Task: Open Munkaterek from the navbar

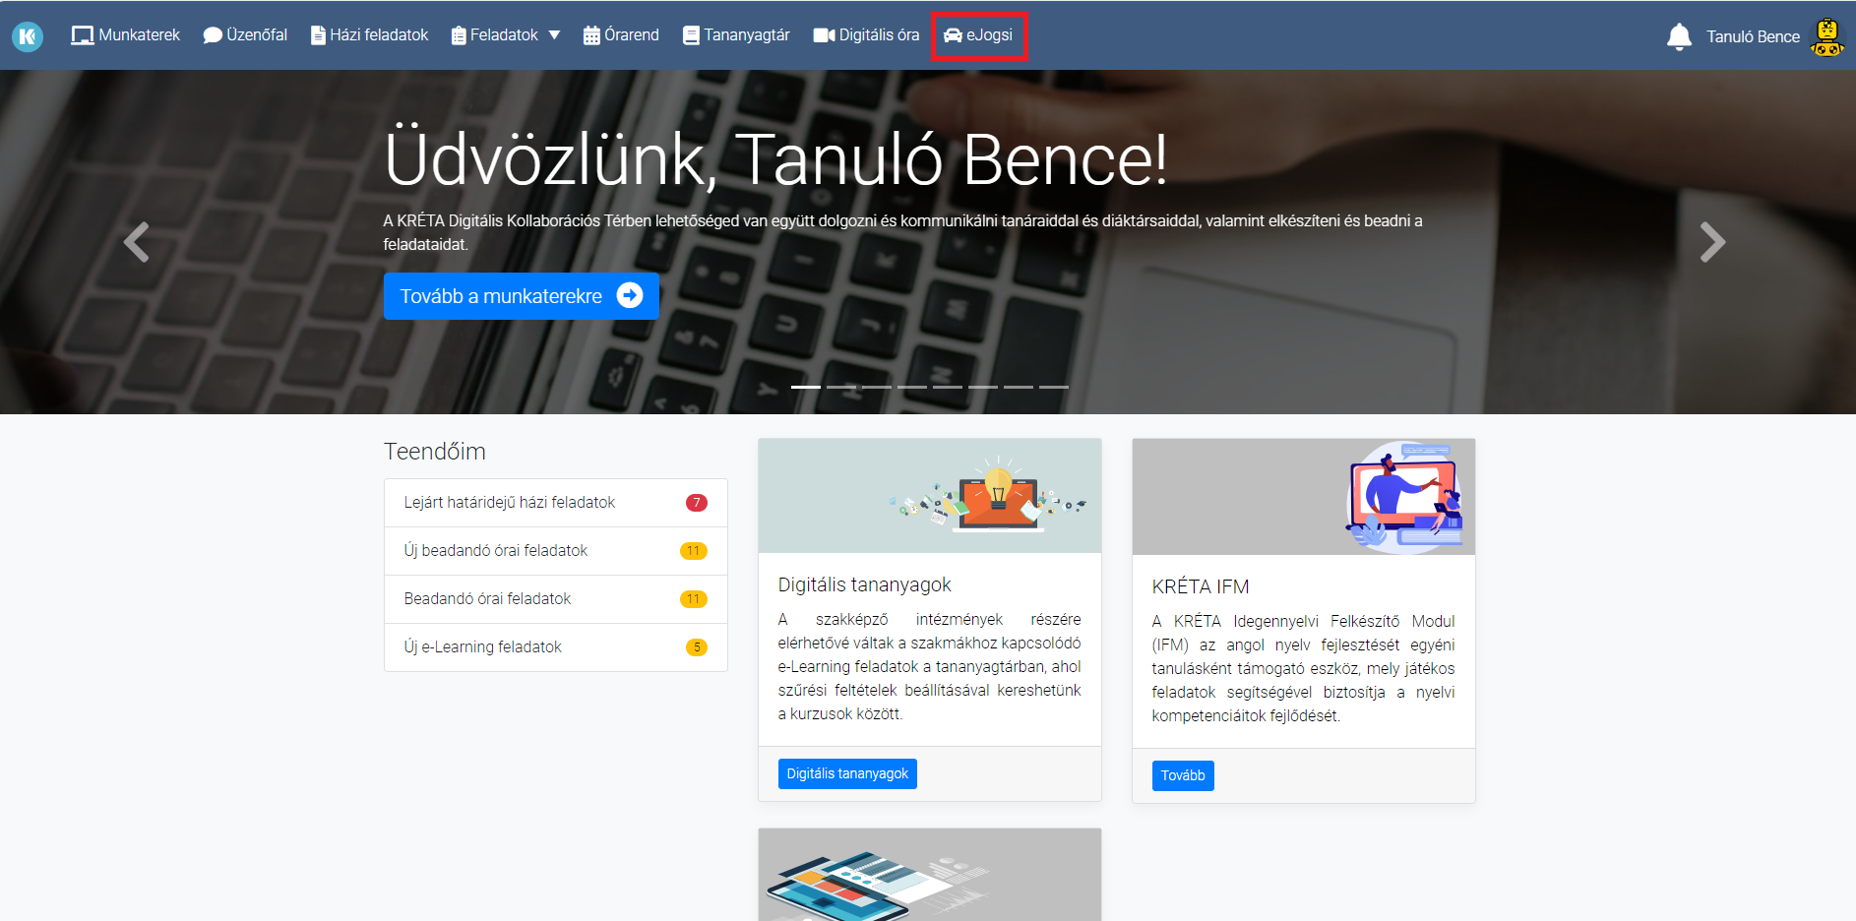Action: [125, 35]
